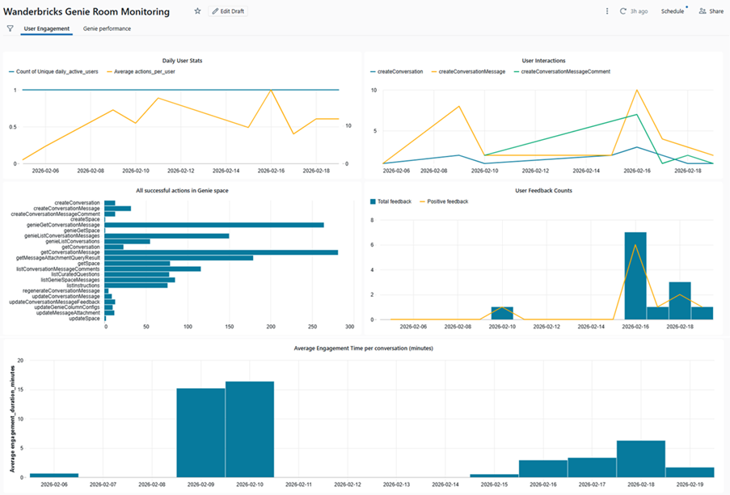Click the Edit Draft button
This screenshot has height=495, width=730.
(x=228, y=11)
